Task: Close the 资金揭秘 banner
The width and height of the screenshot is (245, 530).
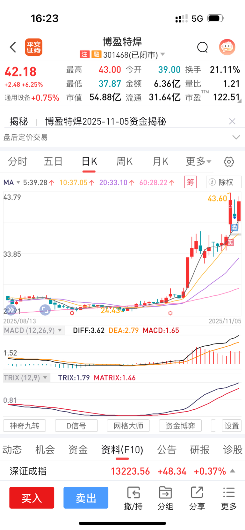Action: click(232, 121)
